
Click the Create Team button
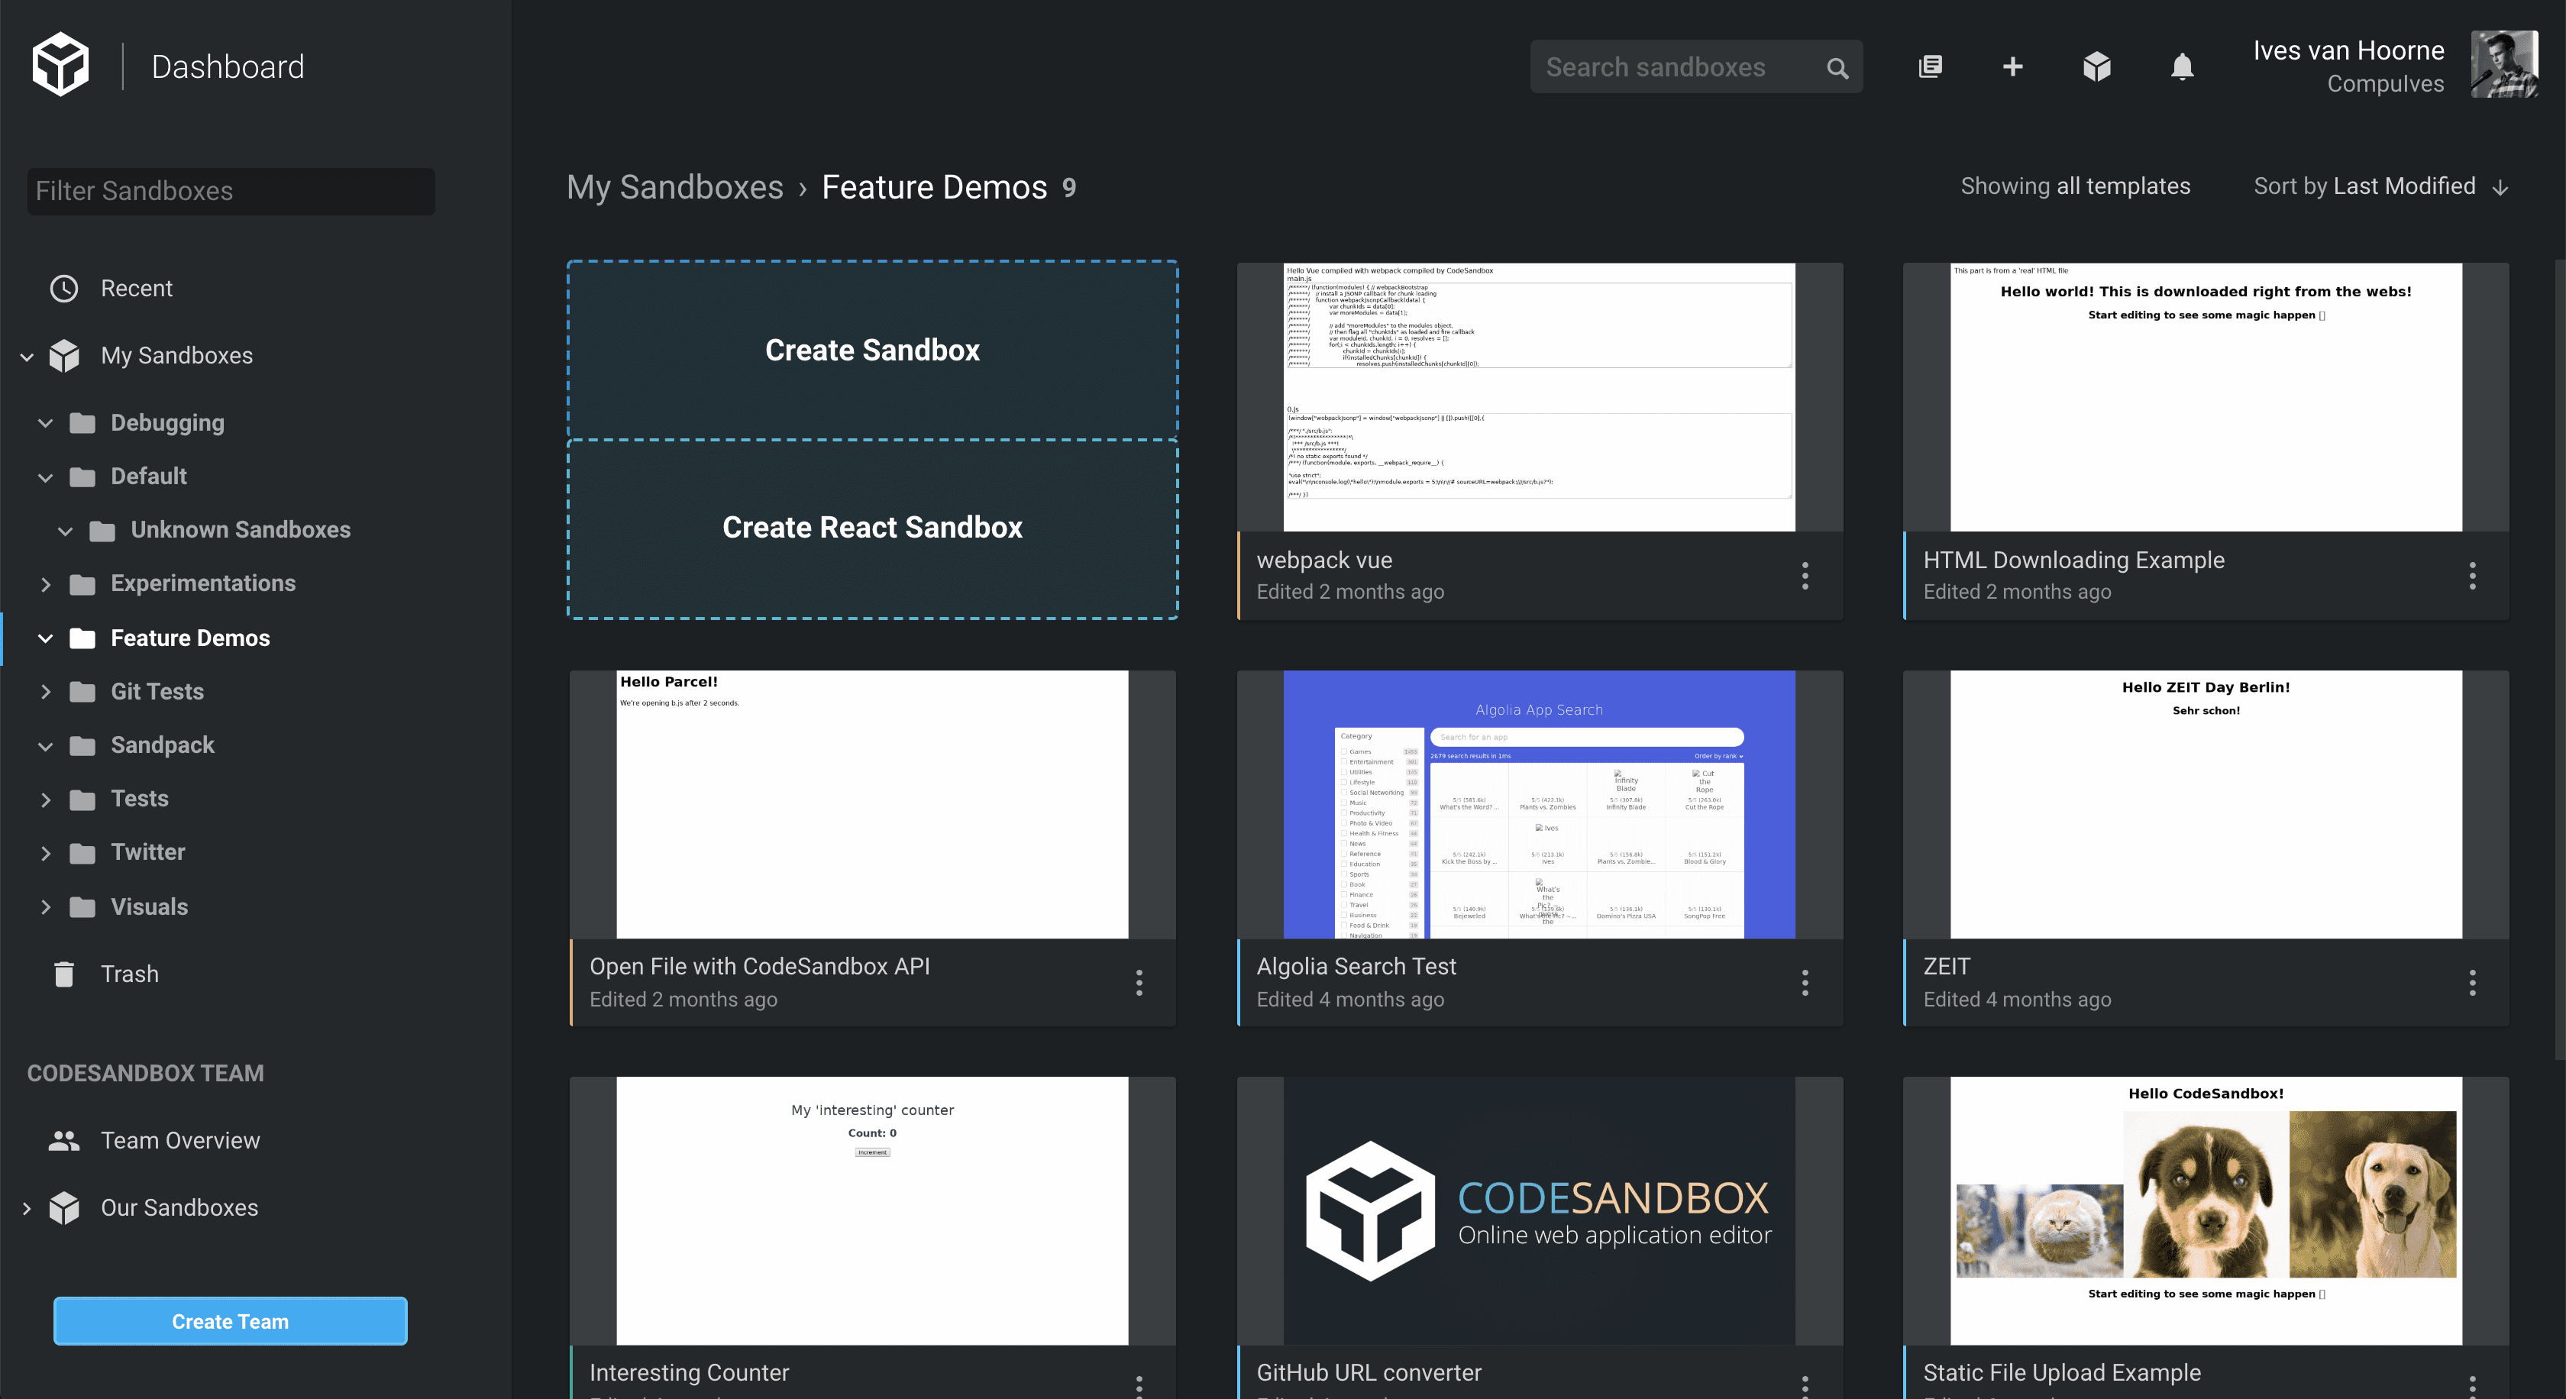click(230, 1321)
